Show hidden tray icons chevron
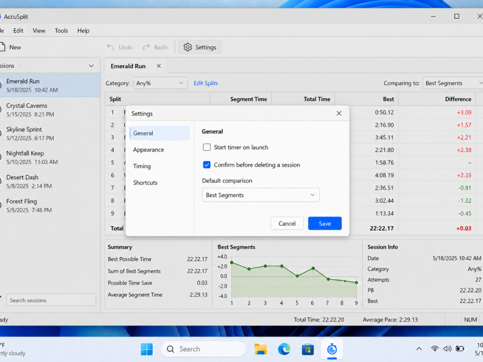The image size is (483, 362). click(x=419, y=349)
